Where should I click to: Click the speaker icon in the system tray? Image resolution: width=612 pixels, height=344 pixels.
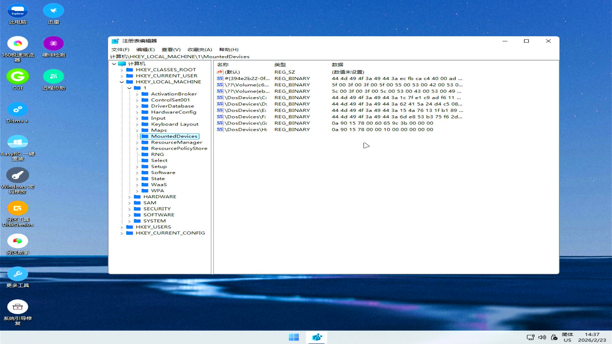(542, 337)
